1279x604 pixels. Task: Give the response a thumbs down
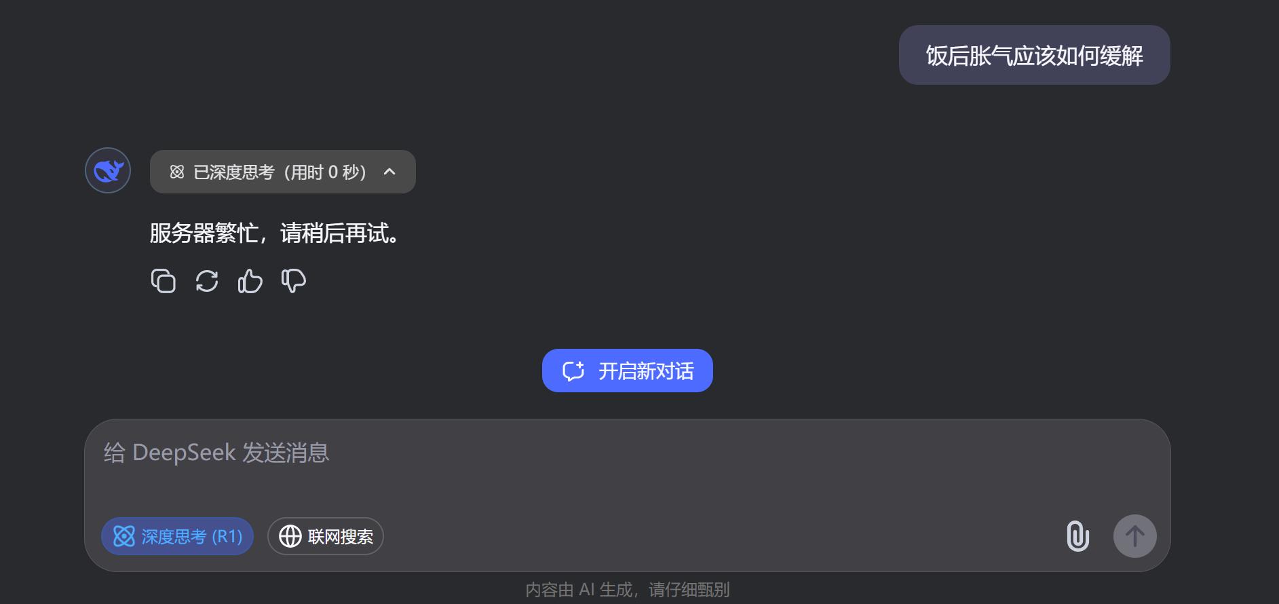[293, 281]
